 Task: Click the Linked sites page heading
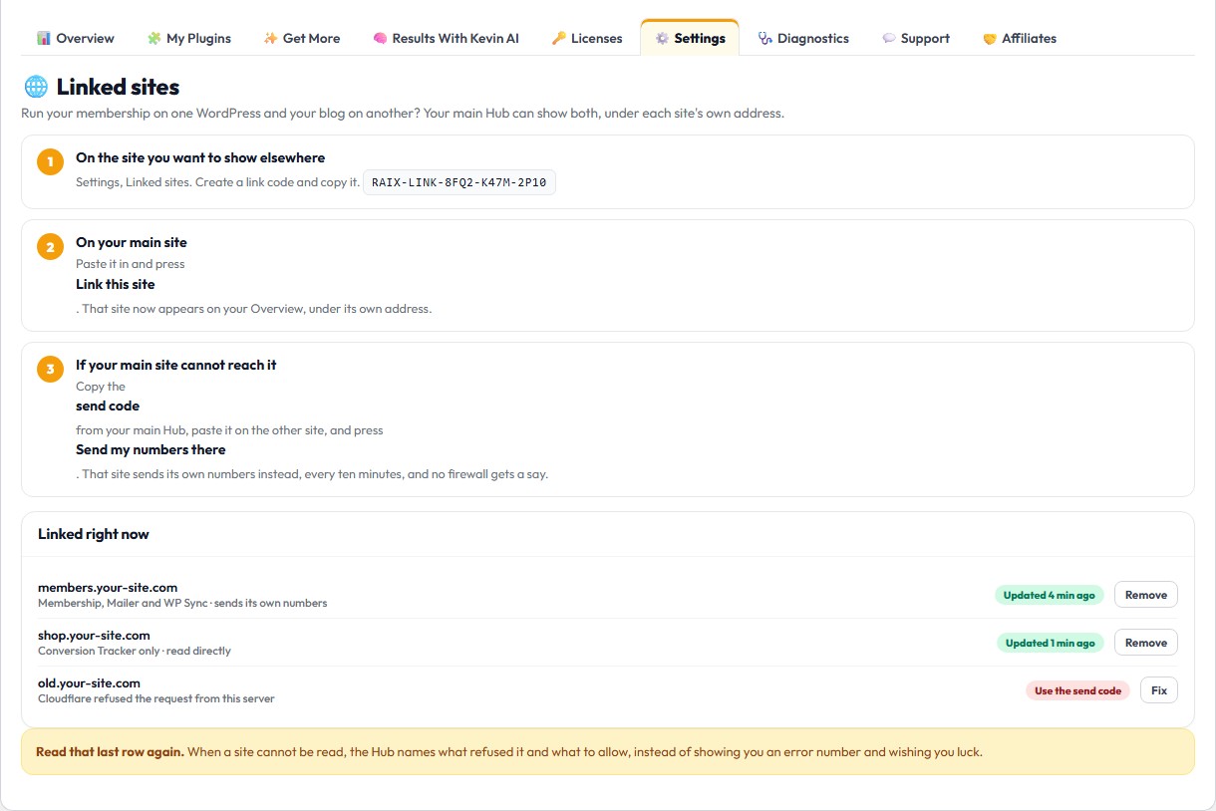118,87
